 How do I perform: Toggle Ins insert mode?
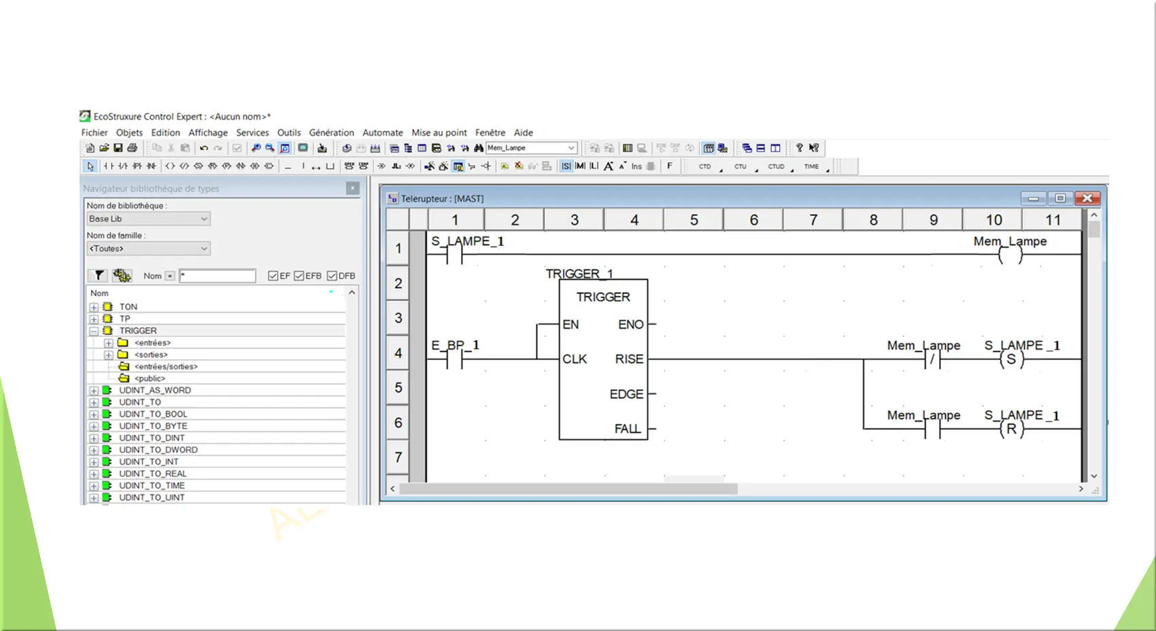pyautogui.click(x=636, y=166)
